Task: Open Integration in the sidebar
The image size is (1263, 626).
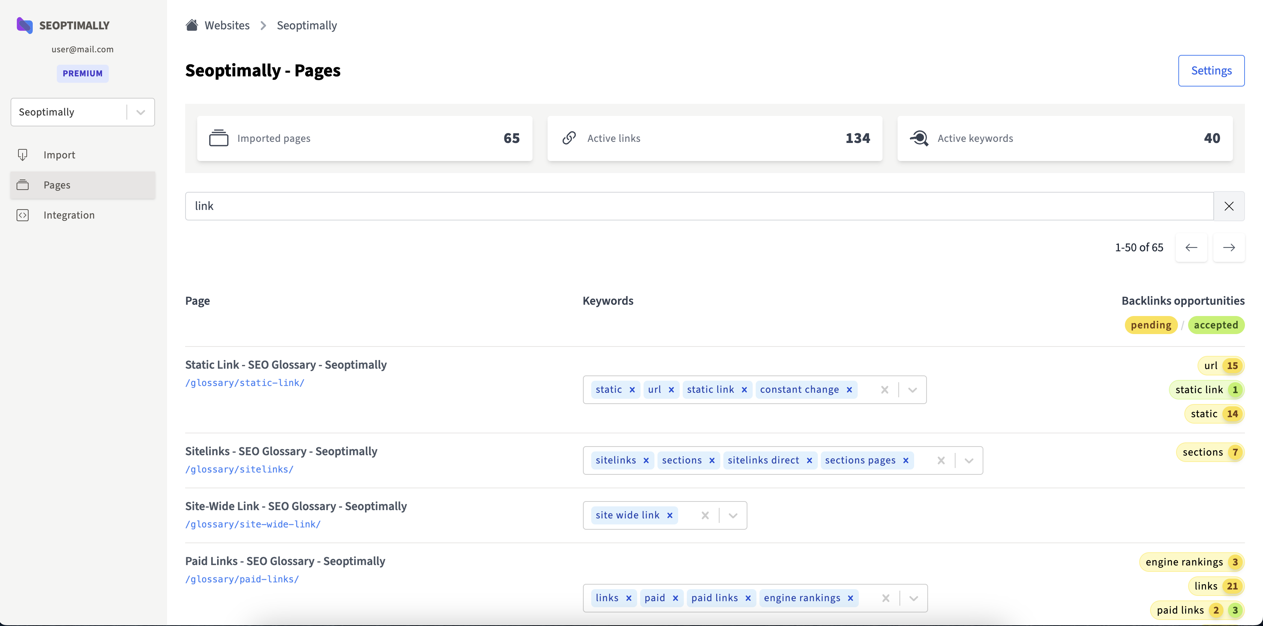Action: point(68,215)
